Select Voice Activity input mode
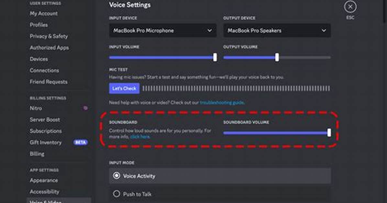The width and height of the screenshot is (387, 203). (220, 176)
